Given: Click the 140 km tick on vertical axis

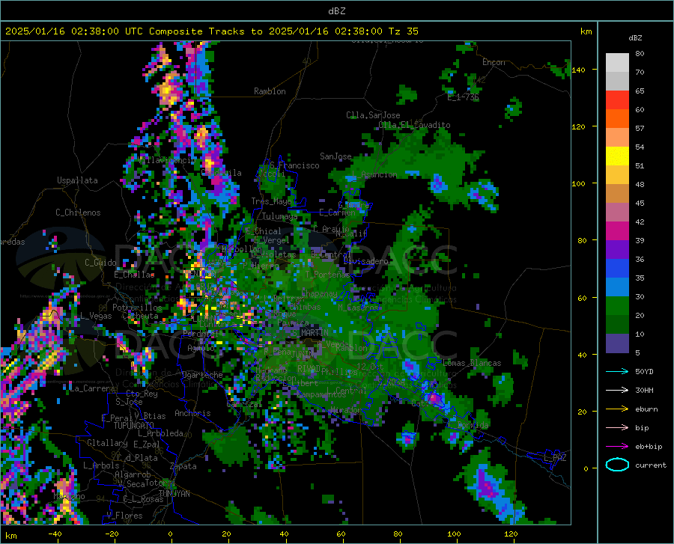Looking at the screenshot, I should coord(578,70).
